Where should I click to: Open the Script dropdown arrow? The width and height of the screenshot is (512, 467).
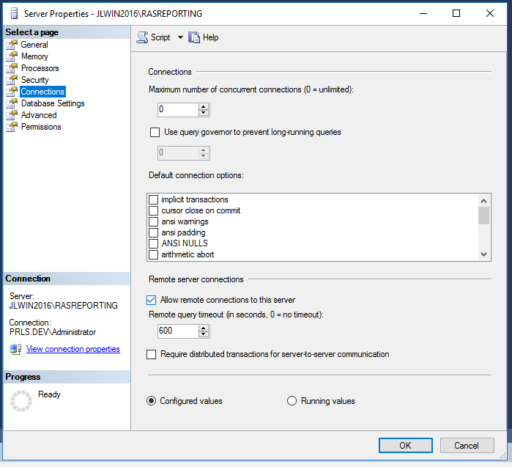click(x=180, y=37)
